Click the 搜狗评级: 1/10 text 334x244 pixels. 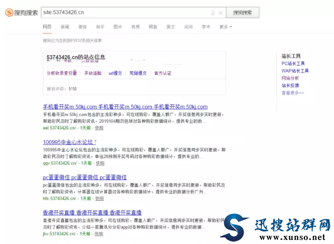click(62, 89)
